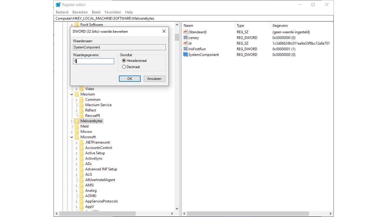The width and height of the screenshot is (387, 217).
Task: Click the id value data '1c3d866248c011ea9a53f8bc12a8e701'
Action: click(x=301, y=43)
